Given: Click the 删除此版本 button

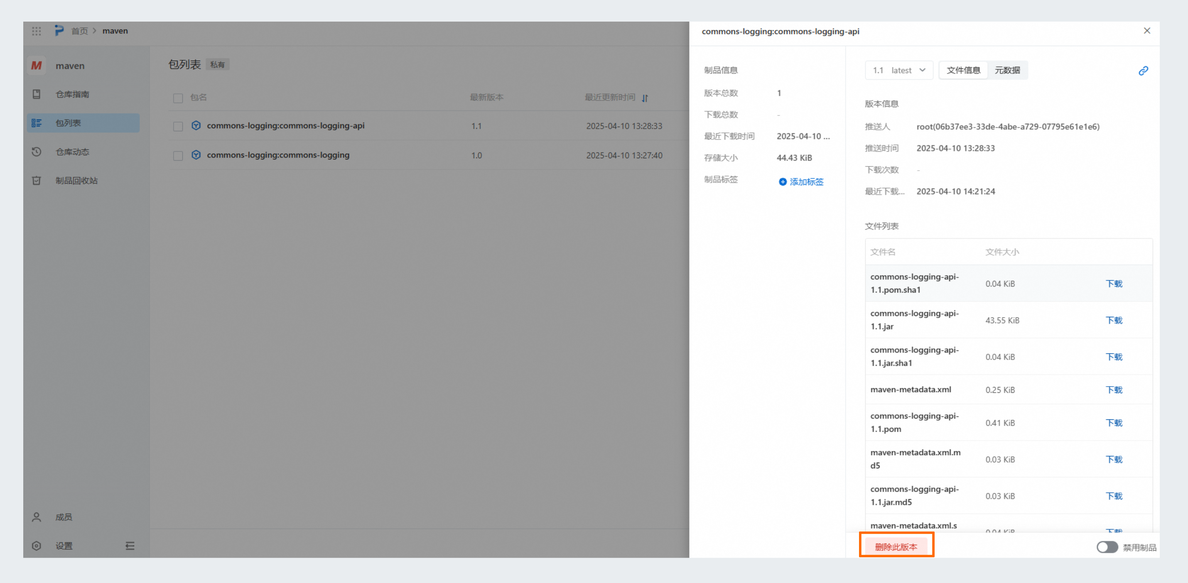Looking at the screenshot, I should point(896,546).
